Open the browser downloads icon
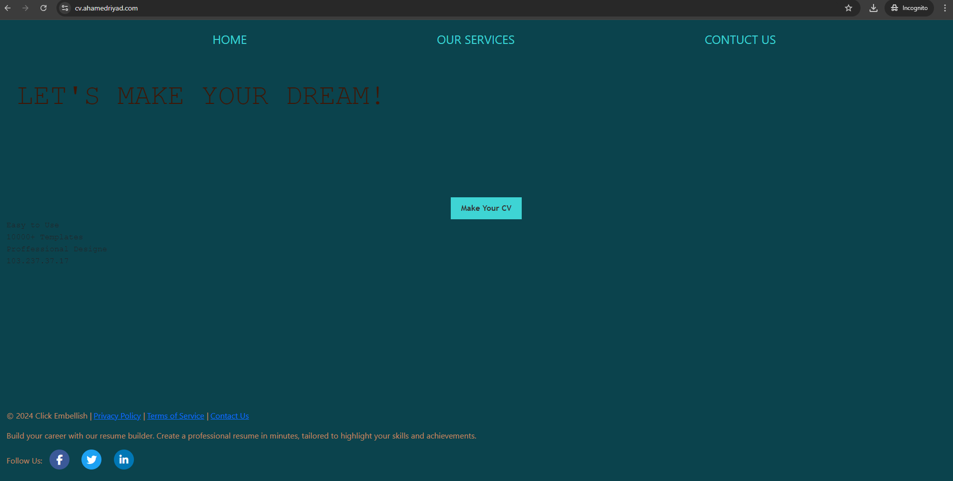 pyautogui.click(x=874, y=8)
